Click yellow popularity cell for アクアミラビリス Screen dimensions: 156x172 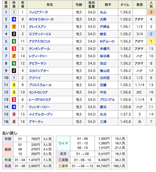click(x=151, y=41)
